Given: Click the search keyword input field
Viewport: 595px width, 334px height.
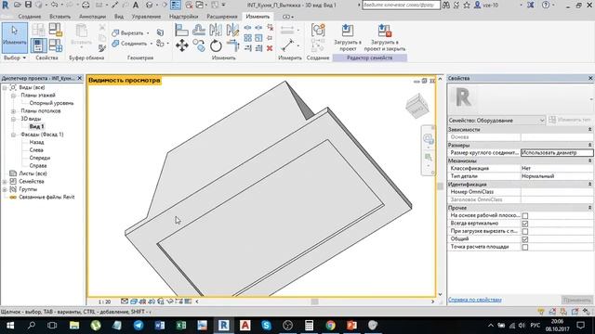Looking at the screenshot, I should pos(401,5).
